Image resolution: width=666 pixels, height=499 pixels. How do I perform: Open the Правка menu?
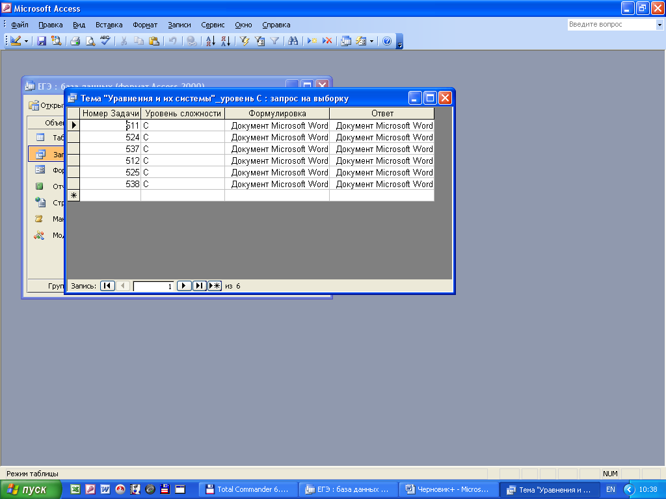(51, 25)
